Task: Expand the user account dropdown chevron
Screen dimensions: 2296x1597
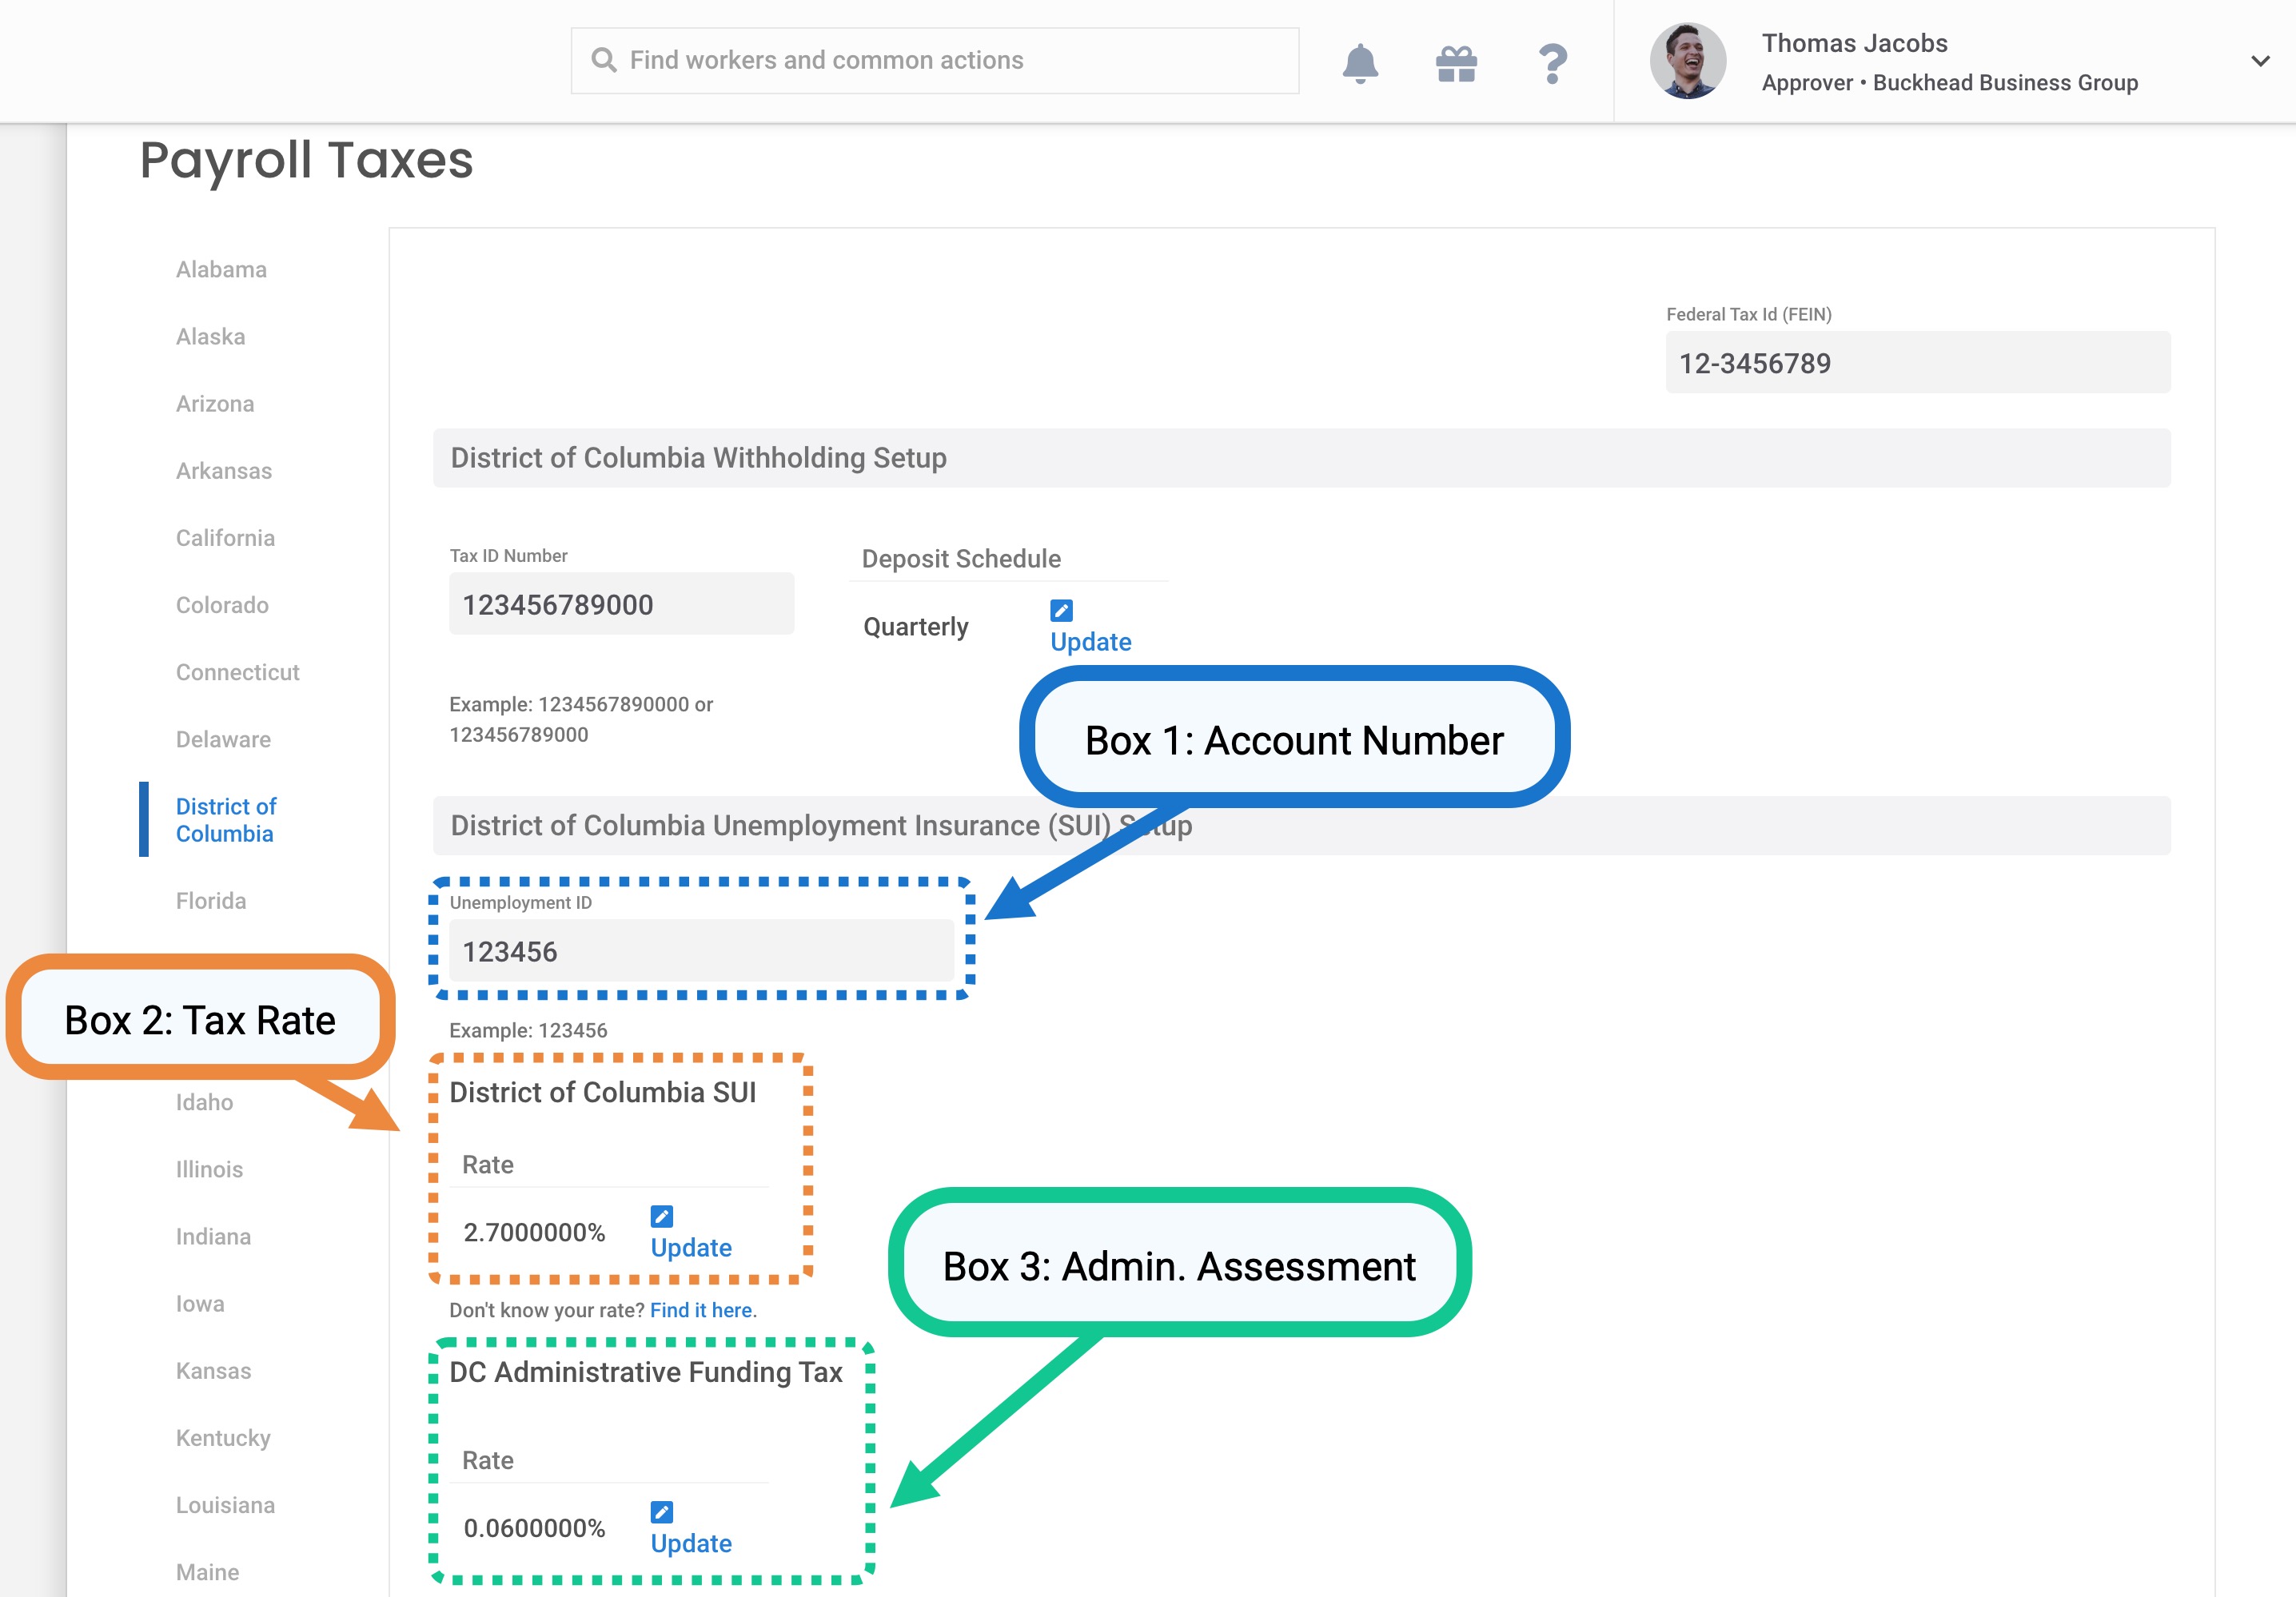Action: pyautogui.click(x=2259, y=61)
